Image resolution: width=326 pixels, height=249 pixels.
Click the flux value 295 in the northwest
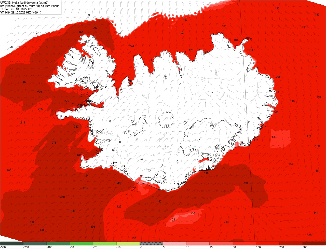pyautogui.click(x=81, y=33)
